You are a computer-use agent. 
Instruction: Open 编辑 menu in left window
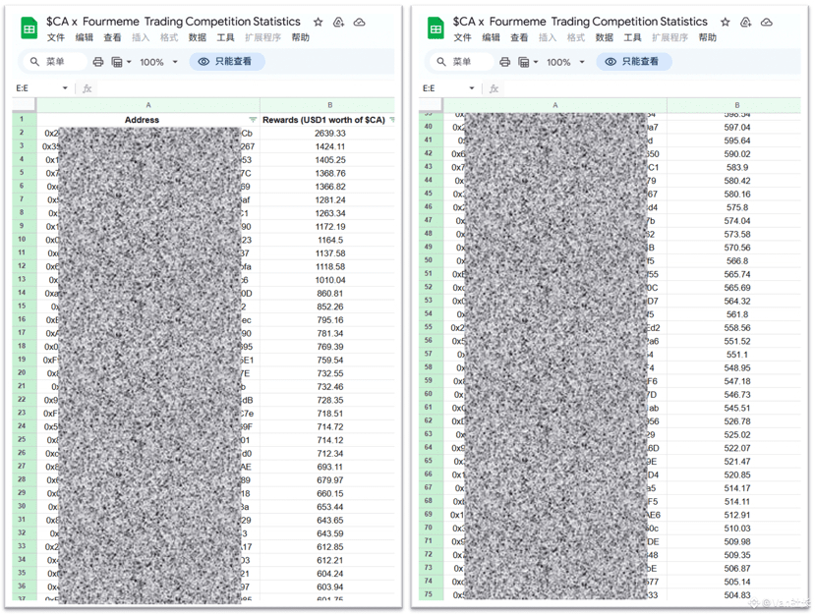point(84,37)
